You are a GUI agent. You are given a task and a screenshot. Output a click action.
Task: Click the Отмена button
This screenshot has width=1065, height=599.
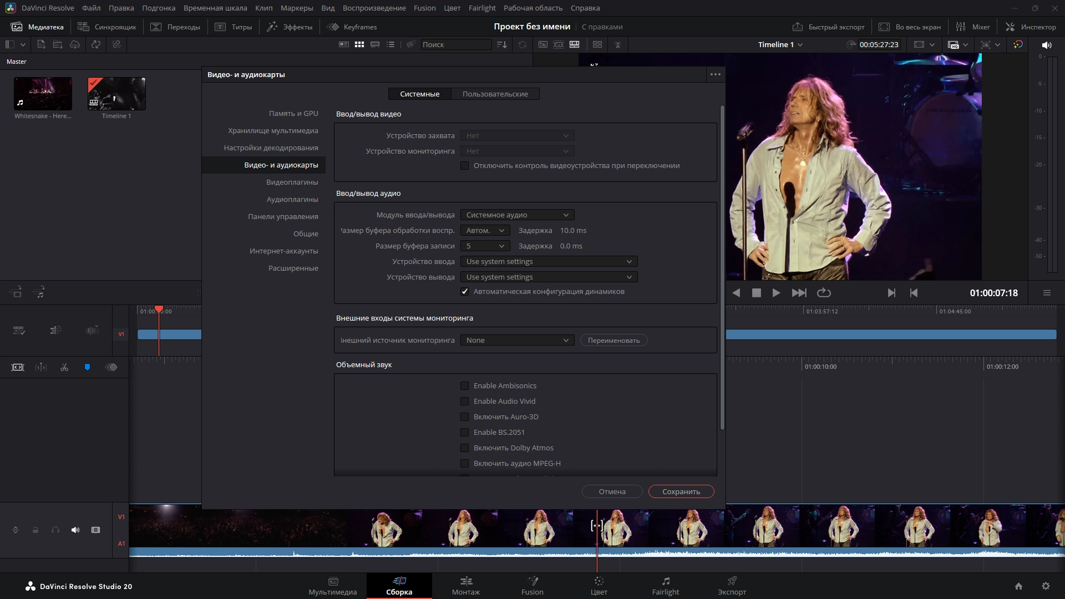tap(612, 492)
